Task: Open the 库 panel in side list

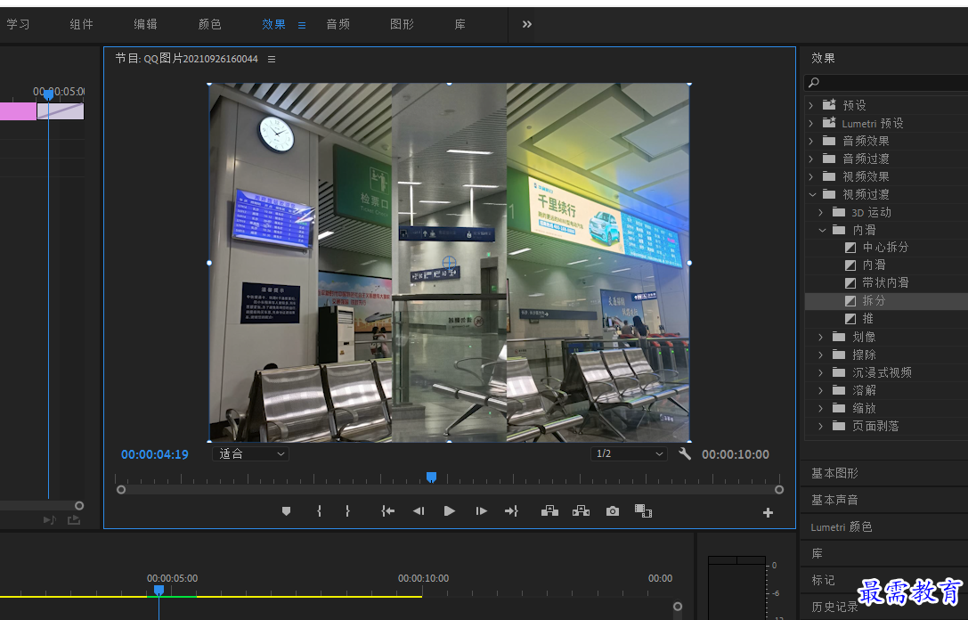Action: click(x=817, y=554)
